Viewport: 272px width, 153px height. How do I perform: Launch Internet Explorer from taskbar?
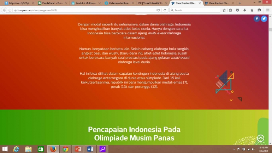point(16,149)
